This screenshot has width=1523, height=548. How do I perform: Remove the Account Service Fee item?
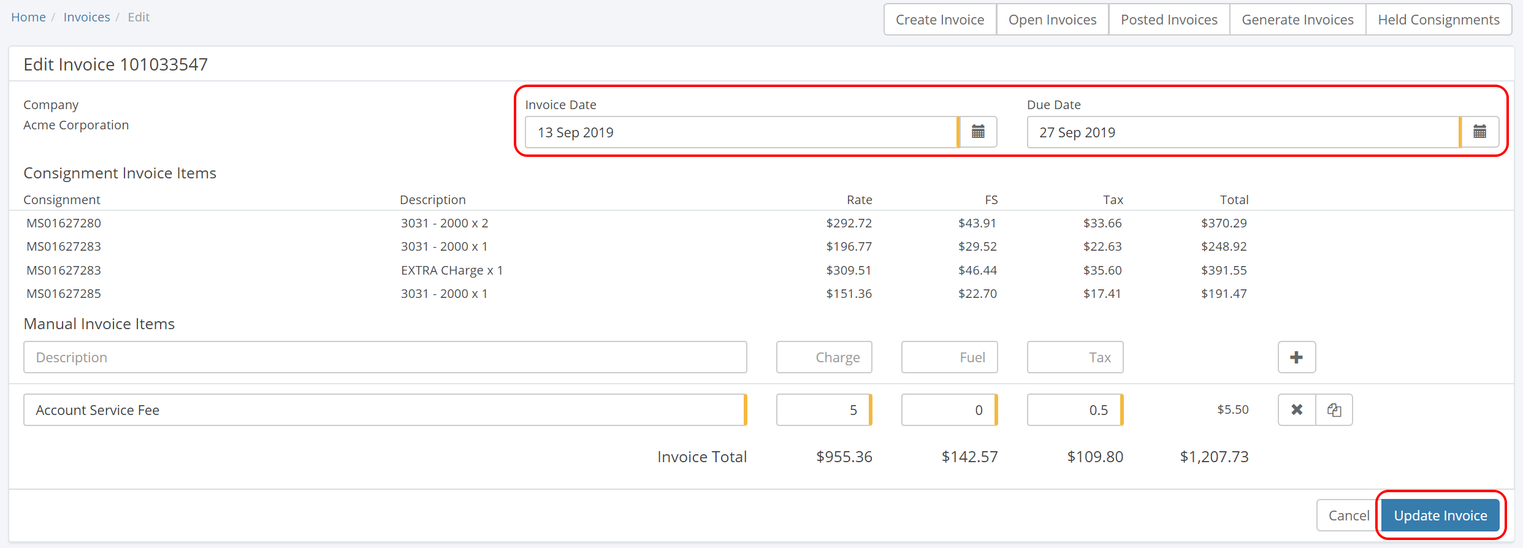pyautogui.click(x=1297, y=409)
